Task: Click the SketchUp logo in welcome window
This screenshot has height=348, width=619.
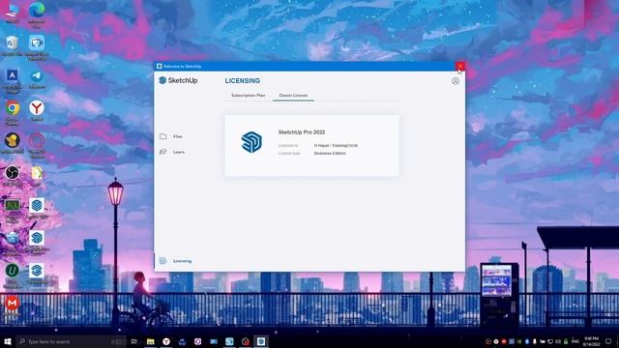Action: (178, 80)
